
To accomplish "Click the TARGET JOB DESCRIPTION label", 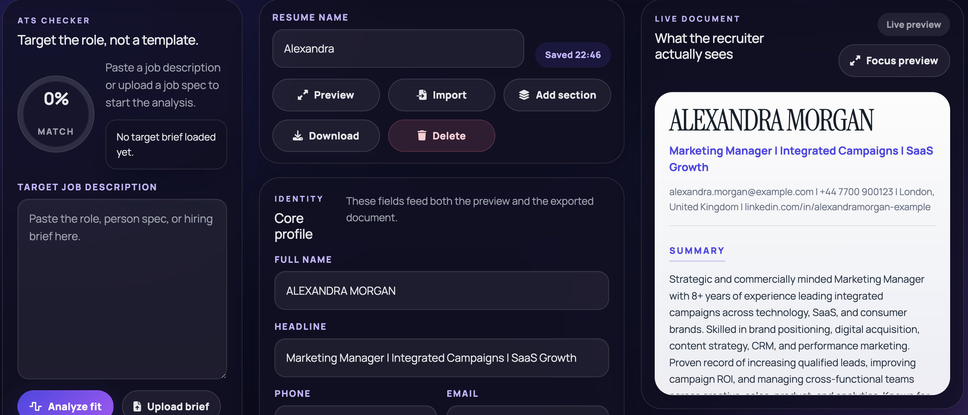I will [87, 187].
